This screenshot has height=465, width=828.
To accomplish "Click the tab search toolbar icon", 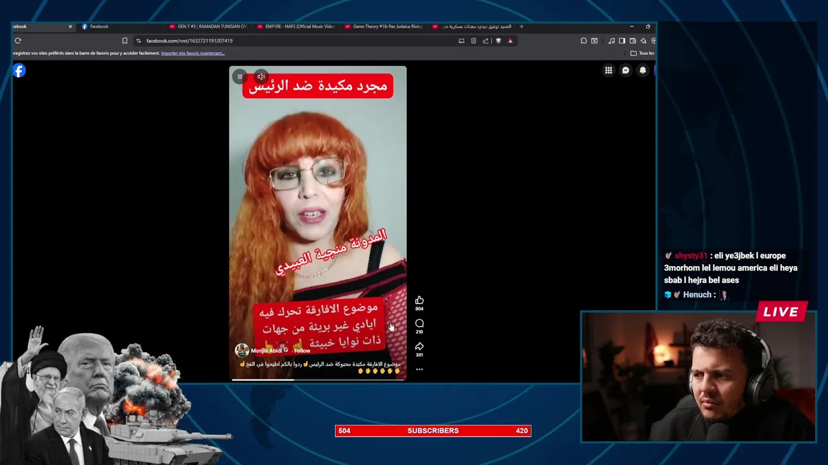I will point(594,41).
